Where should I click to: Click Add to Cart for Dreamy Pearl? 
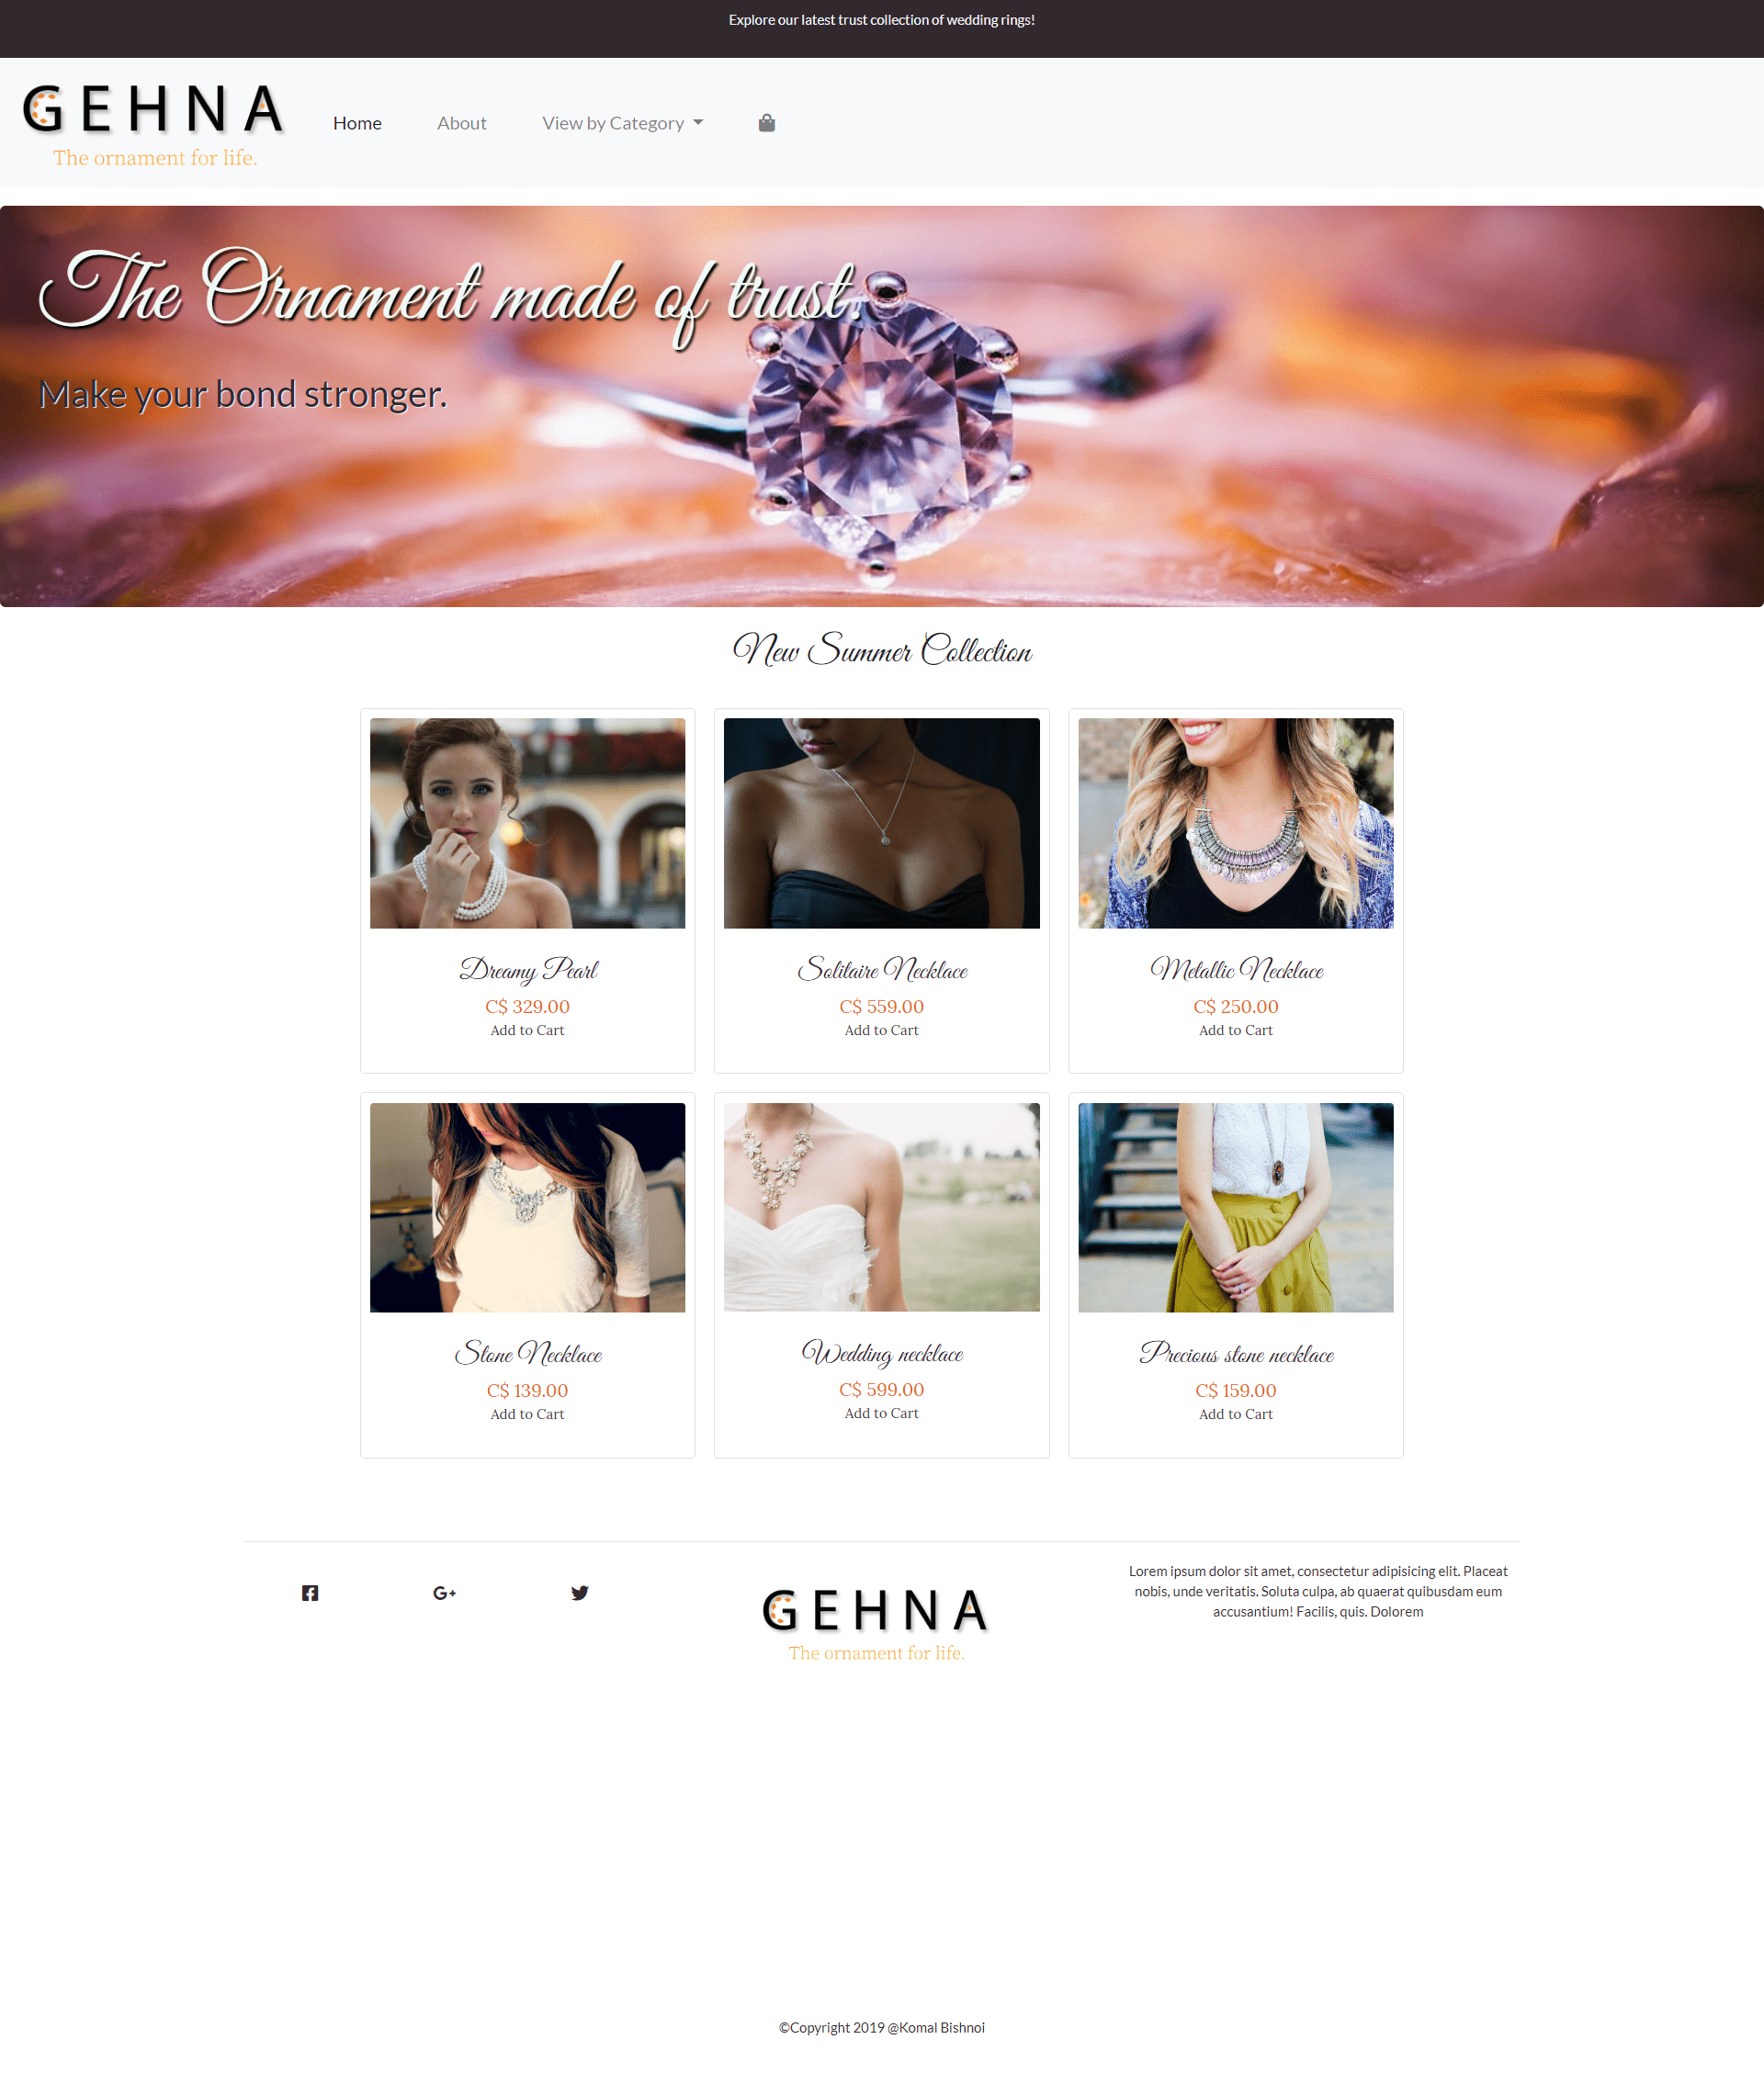(526, 1031)
